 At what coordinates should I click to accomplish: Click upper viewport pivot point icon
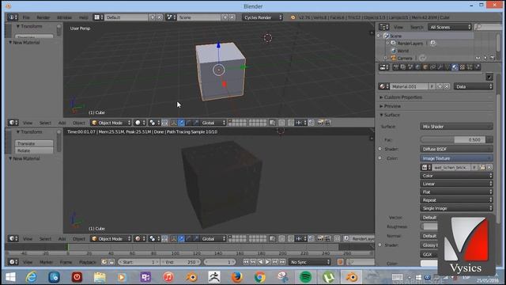point(154,123)
